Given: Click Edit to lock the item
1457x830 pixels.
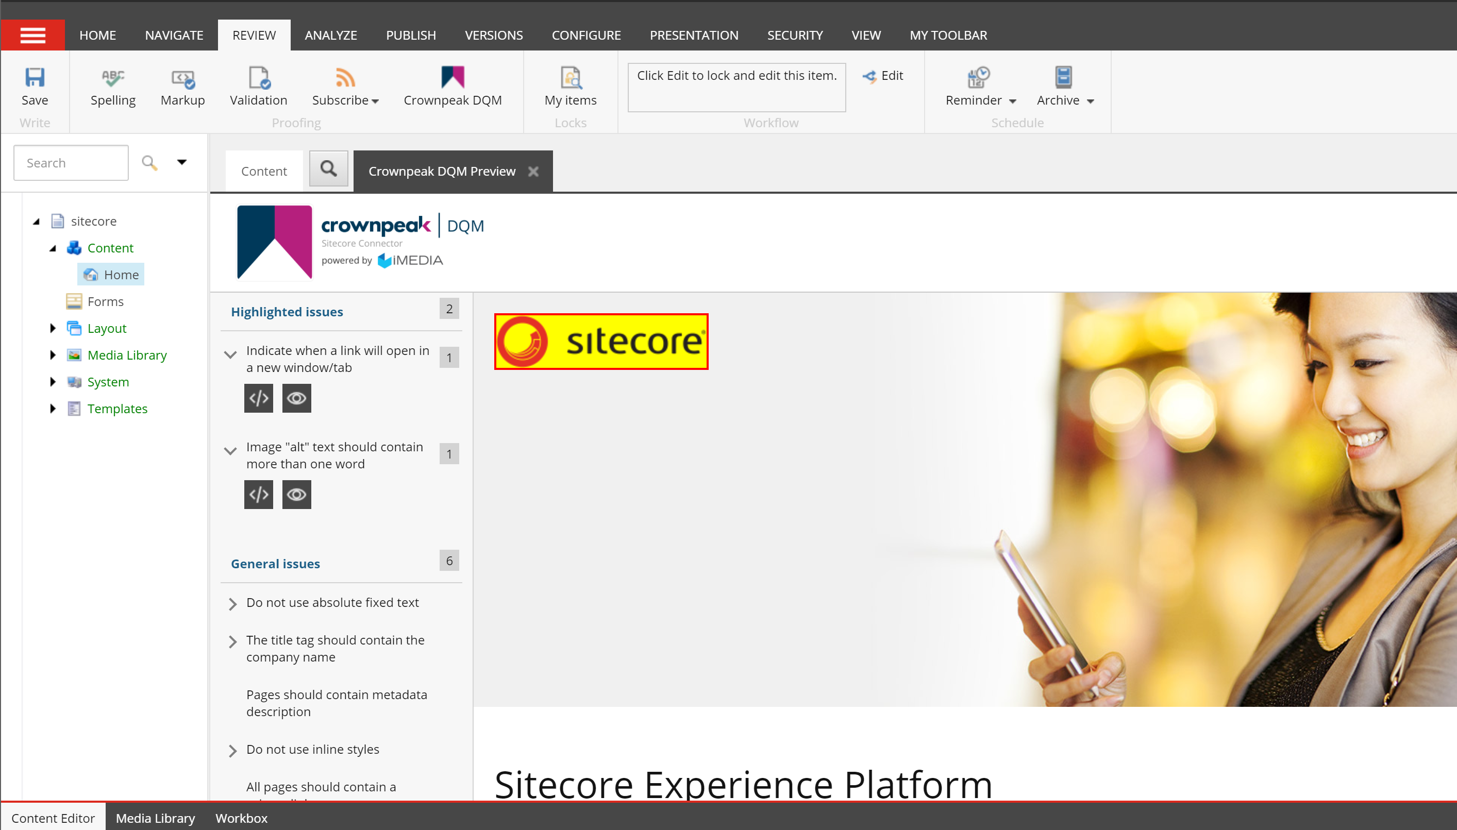Looking at the screenshot, I should pos(883,76).
